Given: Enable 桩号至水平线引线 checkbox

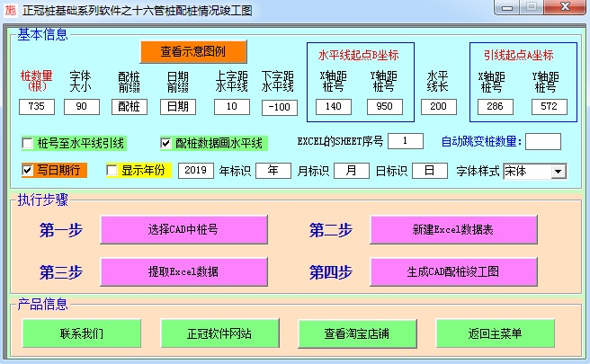Looking at the screenshot, I should click(28, 143).
